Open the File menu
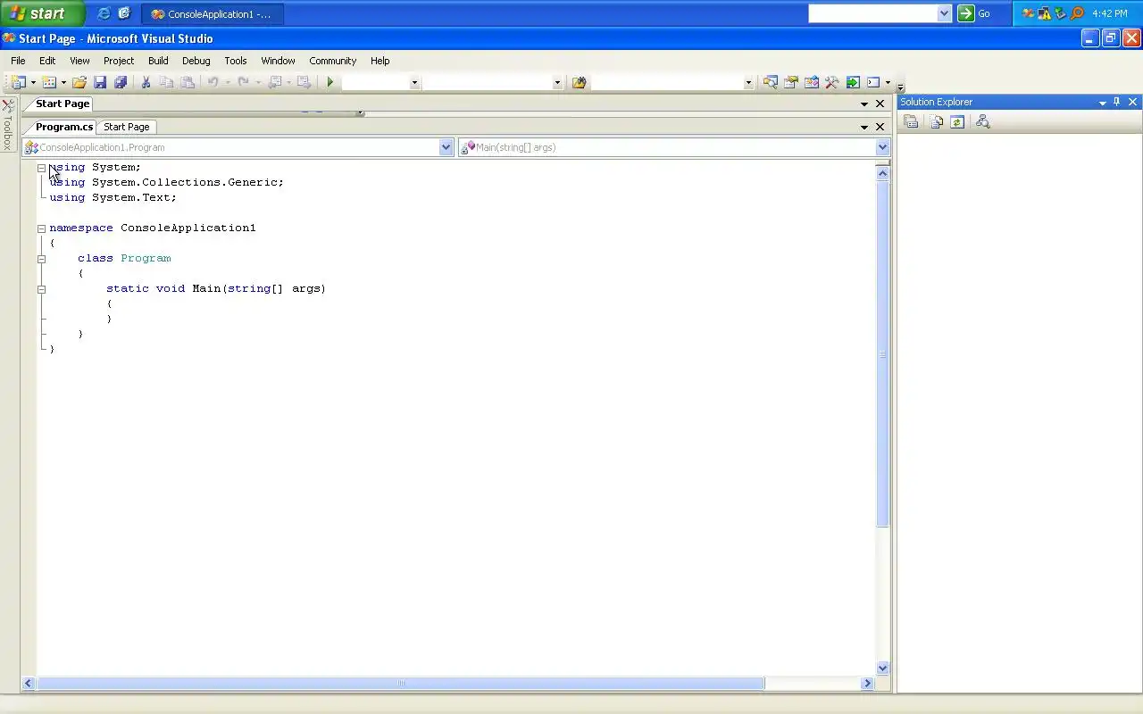 pos(18,61)
